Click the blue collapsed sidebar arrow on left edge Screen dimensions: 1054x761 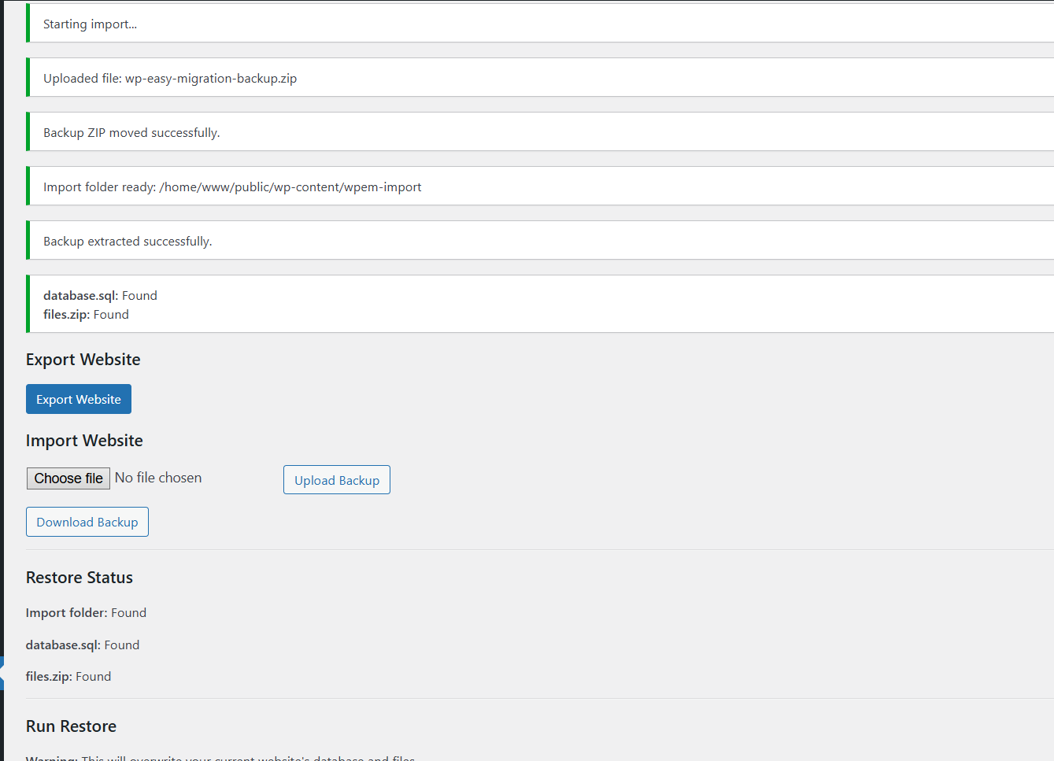coord(3,673)
